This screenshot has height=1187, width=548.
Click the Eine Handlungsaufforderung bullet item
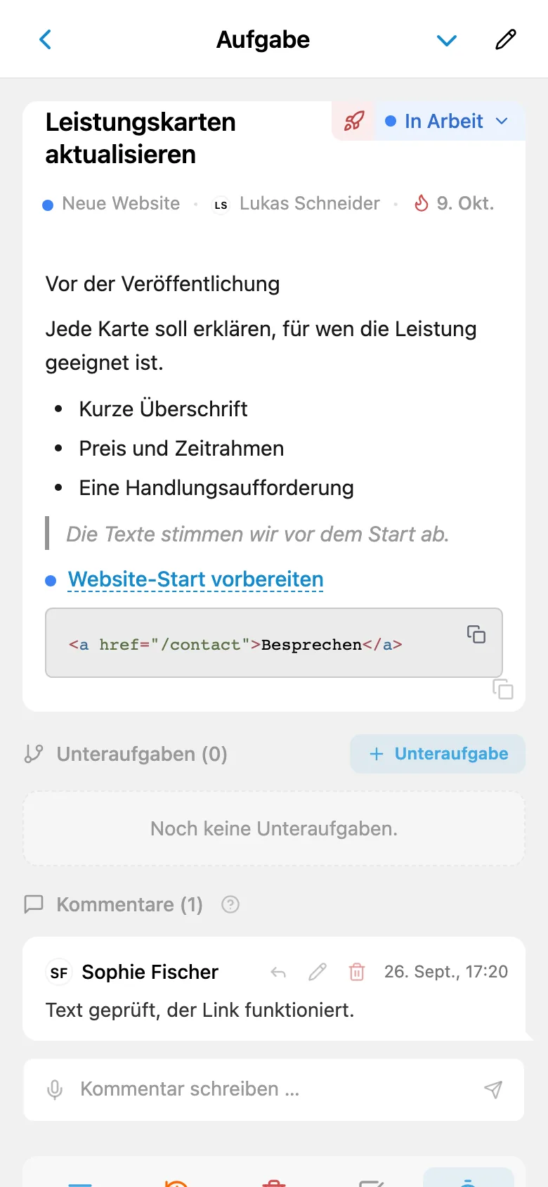216,488
